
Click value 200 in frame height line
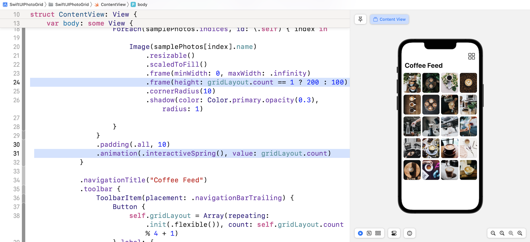tap(313, 82)
